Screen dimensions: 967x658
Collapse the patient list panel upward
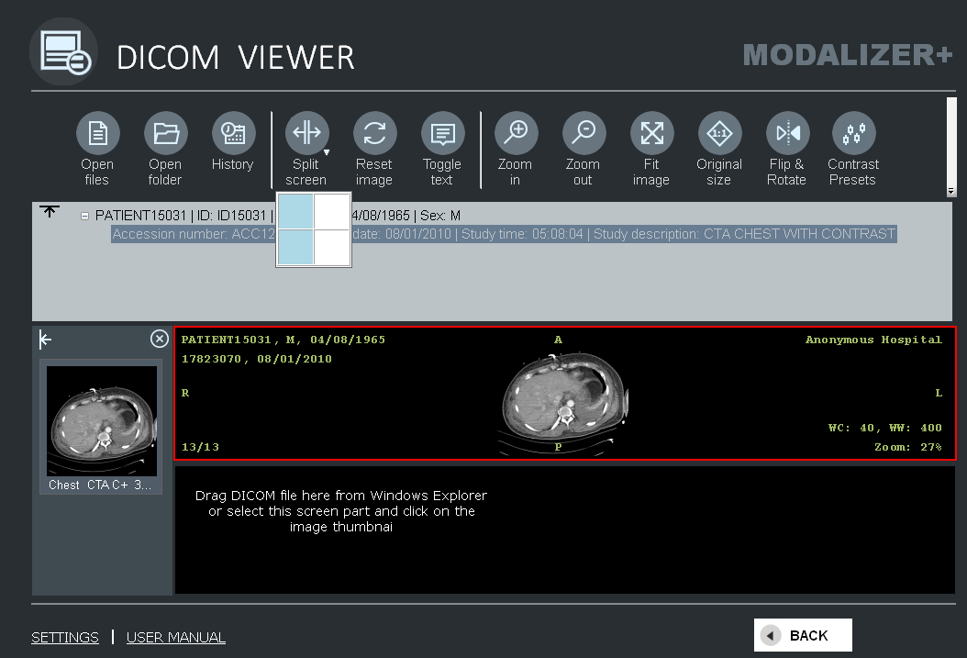50,212
